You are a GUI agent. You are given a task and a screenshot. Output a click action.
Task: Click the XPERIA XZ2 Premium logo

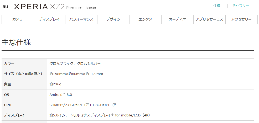tap(48, 7)
